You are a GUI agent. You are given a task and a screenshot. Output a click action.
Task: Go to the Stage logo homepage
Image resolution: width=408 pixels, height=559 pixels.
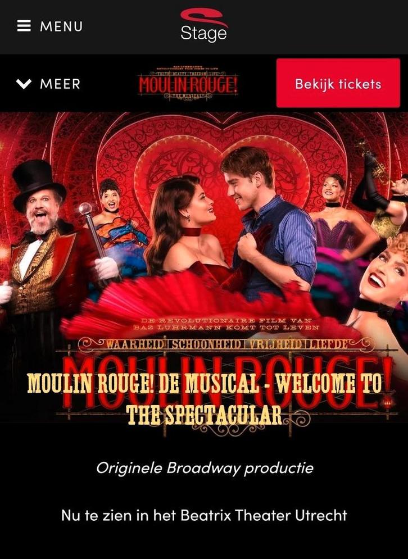click(x=203, y=25)
